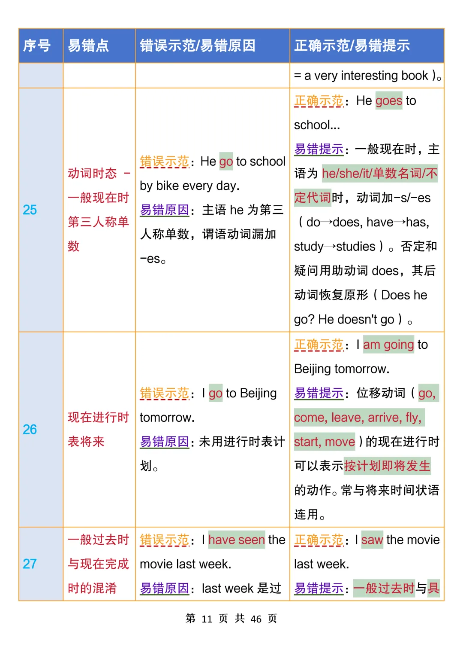This screenshot has width=463, height=656.
Task: Click page footer '第 11 页 共 46 页'
Action: click(231, 619)
